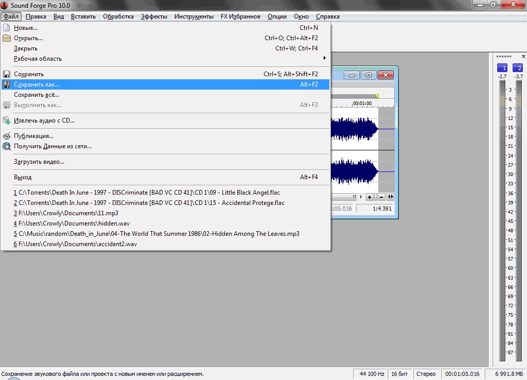Image resolution: width=527 pixels, height=380 pixels.
Task: Click the New document icon in File menu
Action: 6,28
